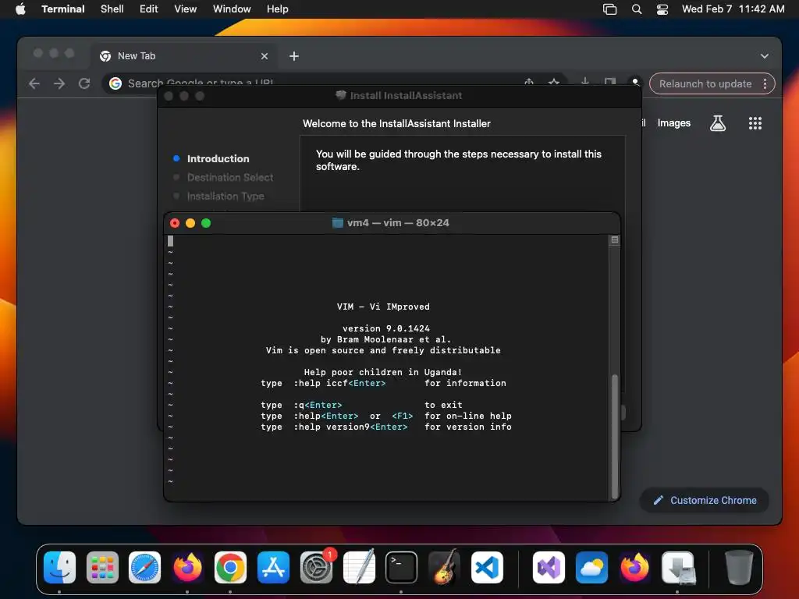Launch GarageBand from the dock
The image size is (799, 599).
(x=444, y=567)
